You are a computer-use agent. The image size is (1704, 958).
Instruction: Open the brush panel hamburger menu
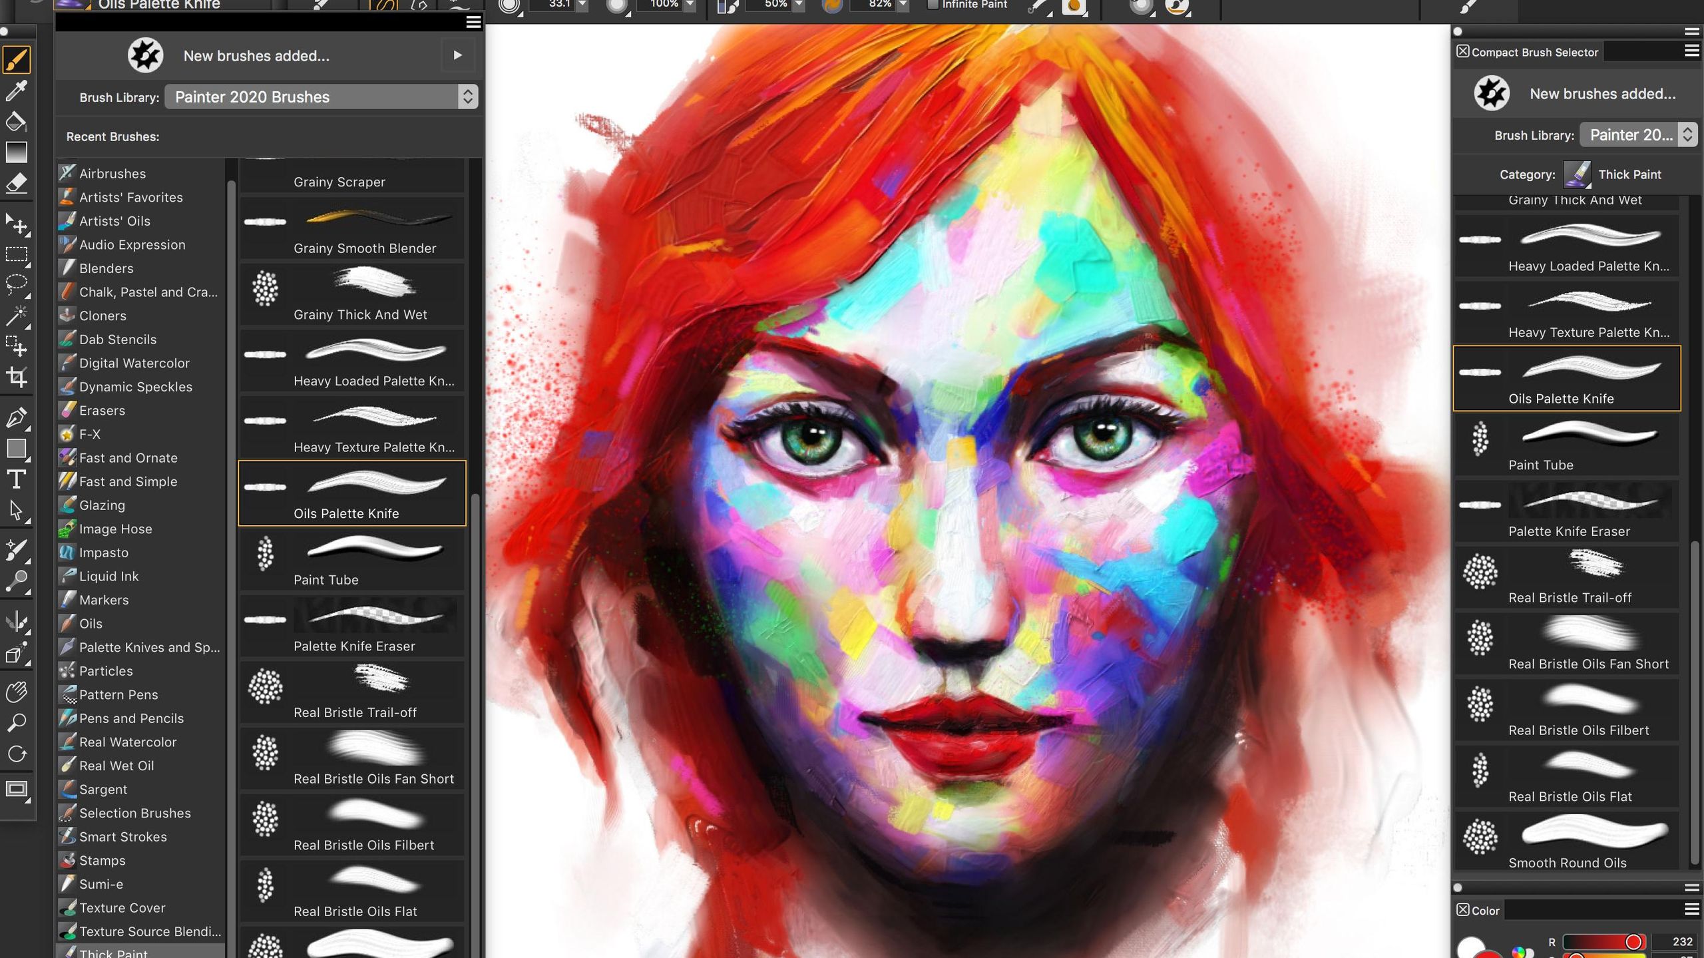475,22
